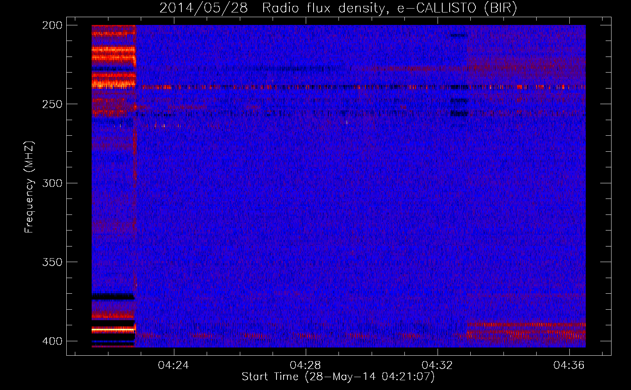
Task: Select the 350 frequency tick label
Action: point(52,262)
